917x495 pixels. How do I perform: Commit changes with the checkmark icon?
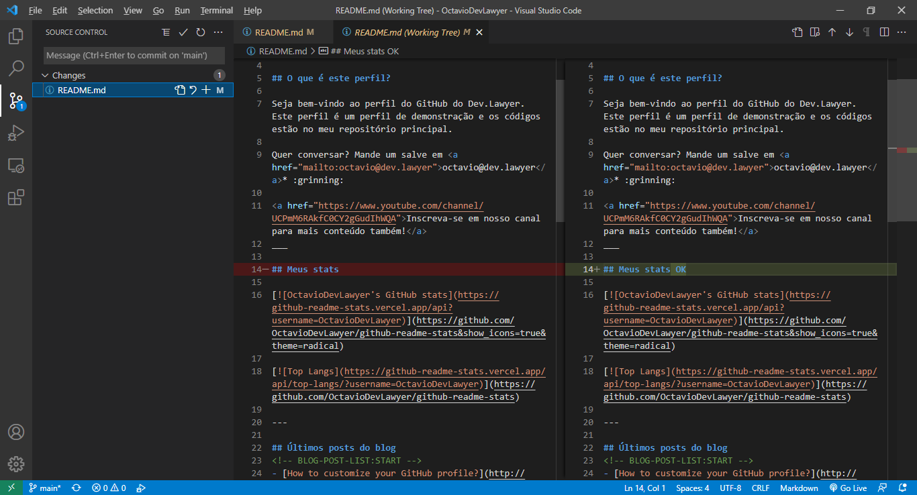pyautogui.click(x=183, y=32)
